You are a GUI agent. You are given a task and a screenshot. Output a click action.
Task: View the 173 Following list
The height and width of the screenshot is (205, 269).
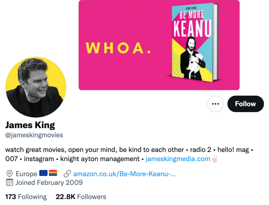coord(26,197)
